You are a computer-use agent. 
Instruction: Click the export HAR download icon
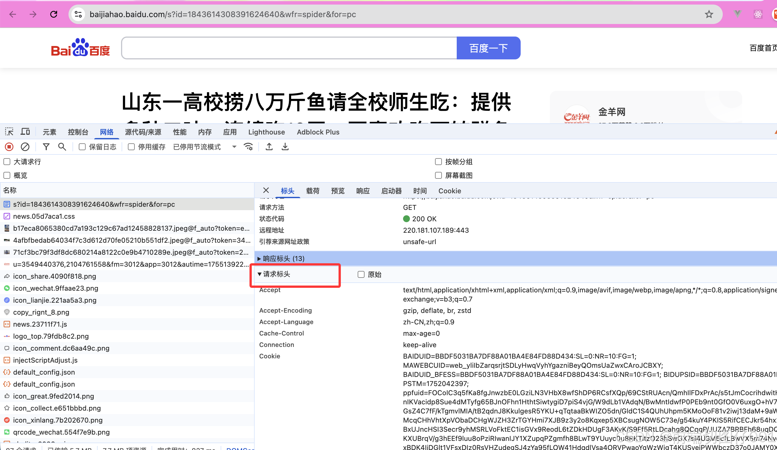pyautogui.click(x=285, y=147)
